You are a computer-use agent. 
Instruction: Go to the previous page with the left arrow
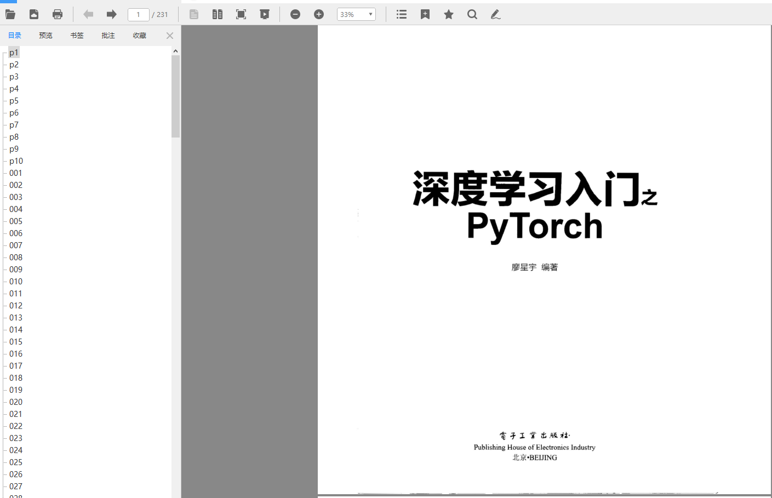coord(88,14)
